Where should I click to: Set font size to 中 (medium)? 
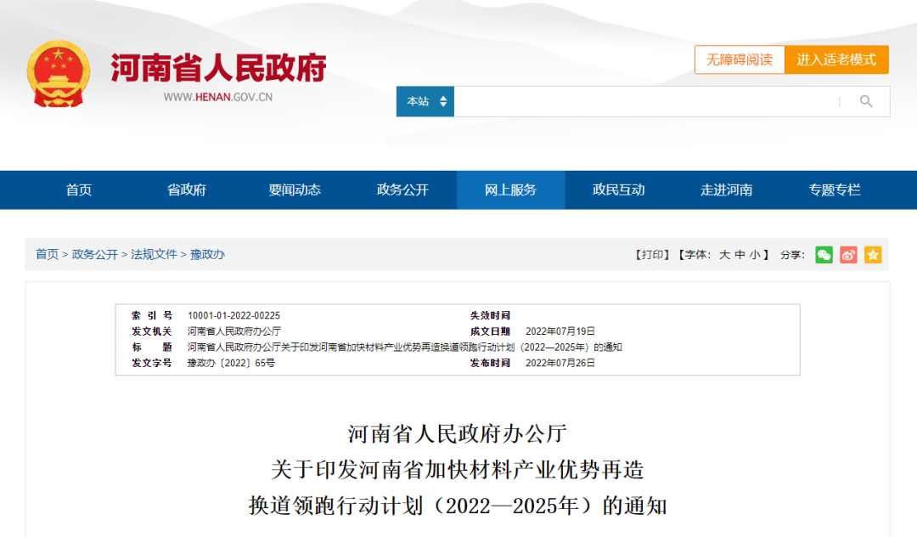740,255
